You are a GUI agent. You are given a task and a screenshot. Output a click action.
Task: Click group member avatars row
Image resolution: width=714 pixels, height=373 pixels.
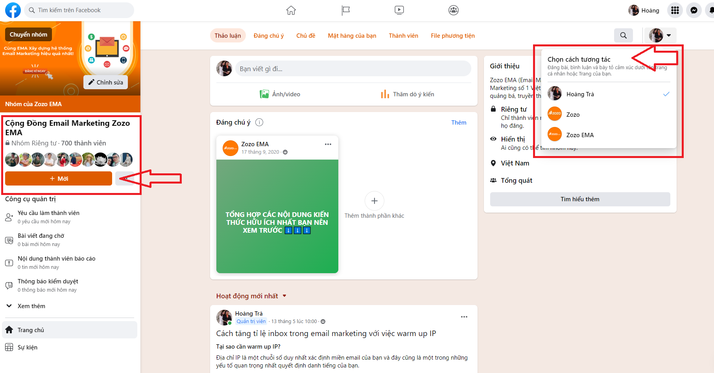[x=69, y=160]
